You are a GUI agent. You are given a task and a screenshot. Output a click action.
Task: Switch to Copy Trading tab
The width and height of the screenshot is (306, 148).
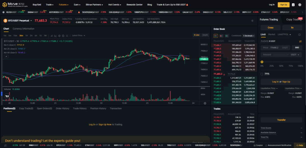(x=294, y=20)
